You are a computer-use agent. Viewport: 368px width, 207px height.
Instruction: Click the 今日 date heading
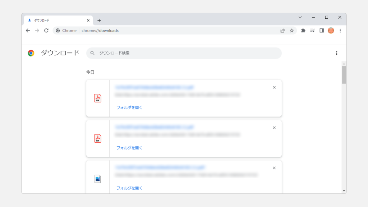tap(90, 72)
